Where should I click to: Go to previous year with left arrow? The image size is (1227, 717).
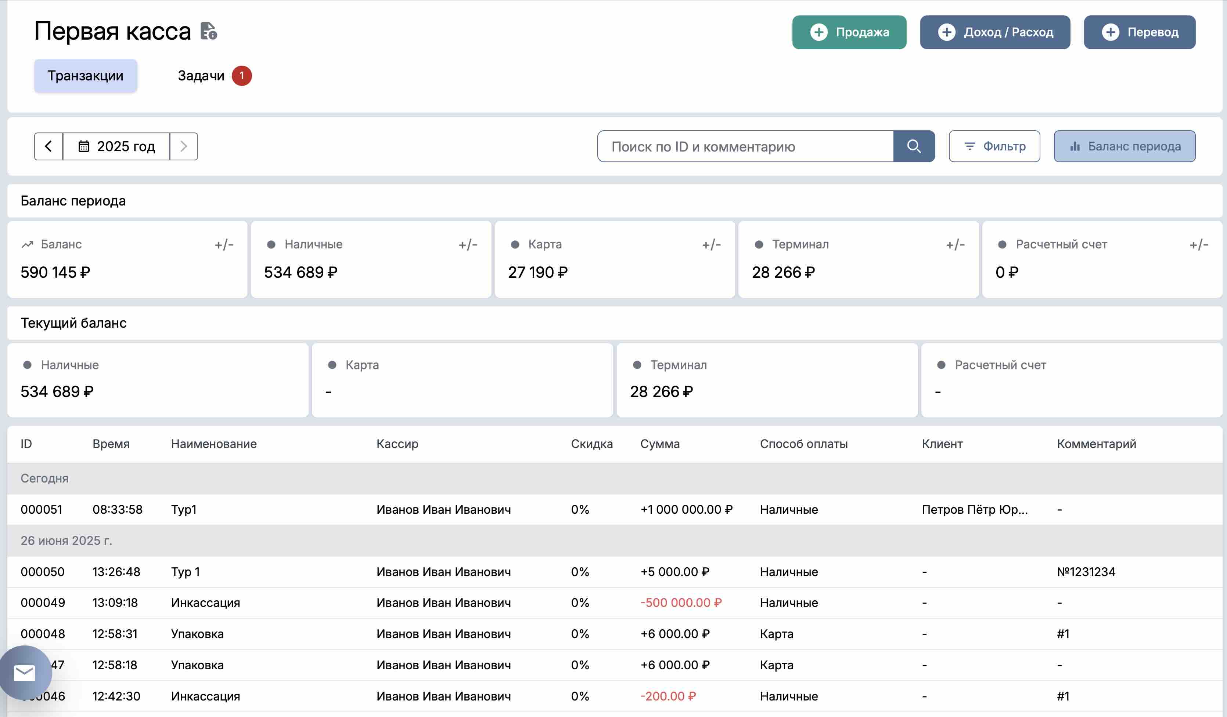[49, 146]
